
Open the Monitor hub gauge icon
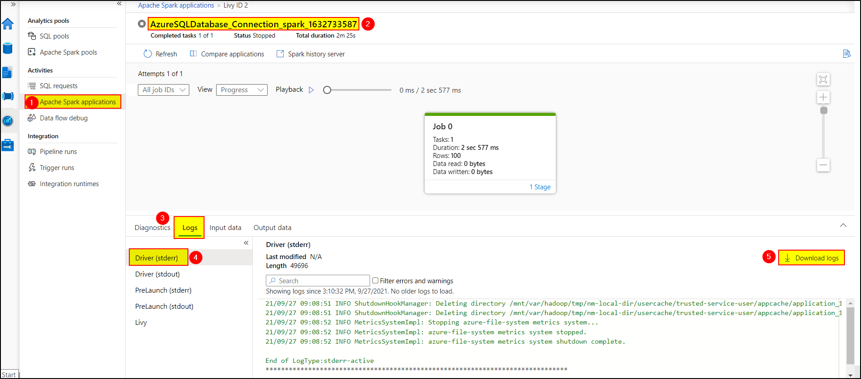[x=8, y=121]
